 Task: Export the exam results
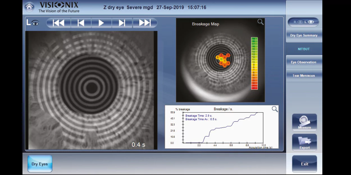(x=304, y=143)
